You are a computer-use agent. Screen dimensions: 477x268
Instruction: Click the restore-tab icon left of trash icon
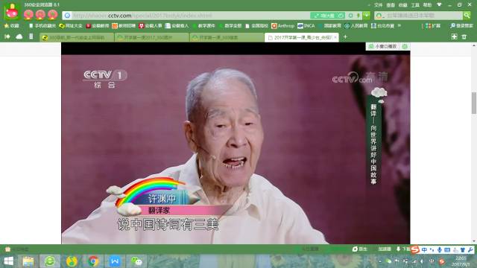tap(454, 36)
